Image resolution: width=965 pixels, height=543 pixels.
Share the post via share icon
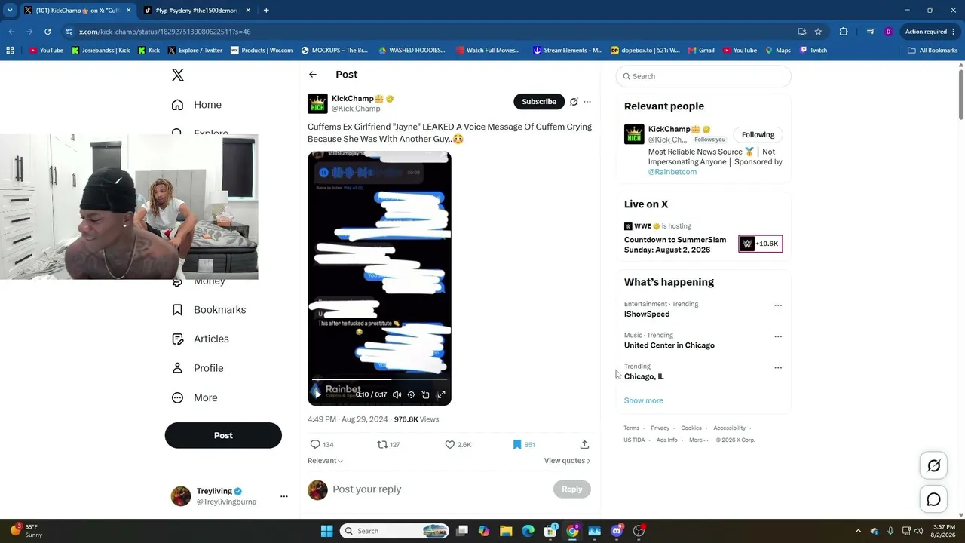click(x=584, y=445)
